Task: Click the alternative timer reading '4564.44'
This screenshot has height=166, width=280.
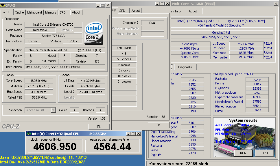Action: (x=112, y=147)
